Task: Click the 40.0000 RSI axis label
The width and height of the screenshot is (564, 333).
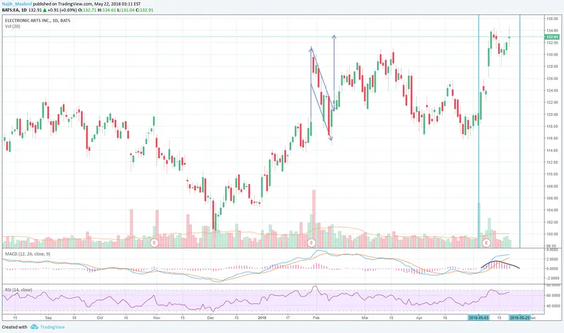Action: point(553,306)
